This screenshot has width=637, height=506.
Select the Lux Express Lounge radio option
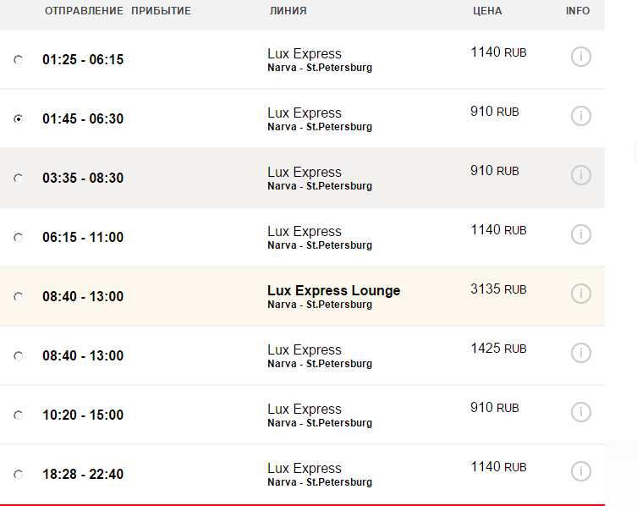coord(19,297)
